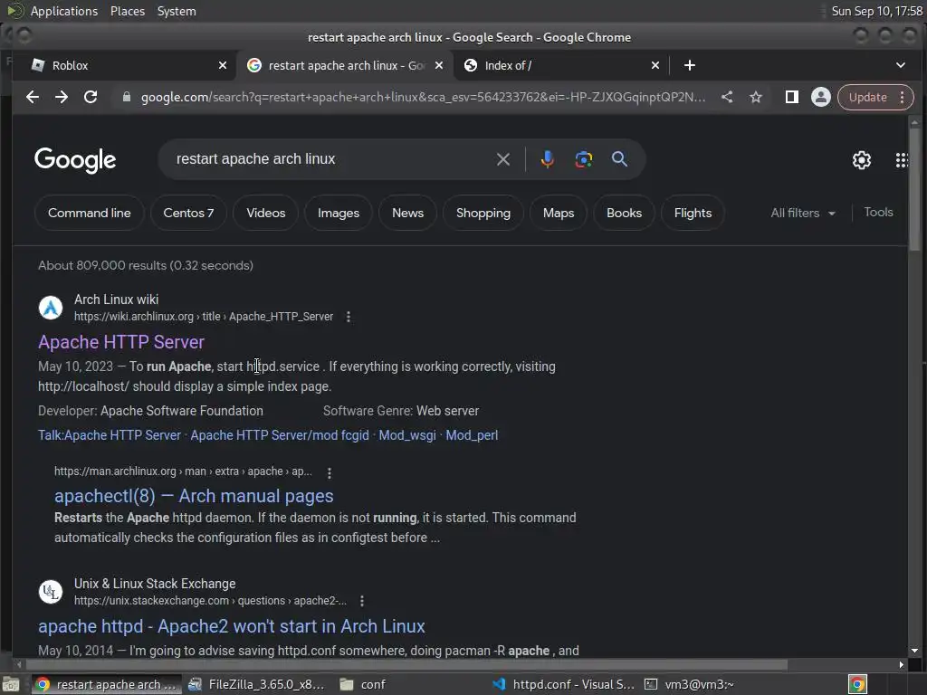The image size is (927, 695).
Task: Submit search with magnifier icon
Action: [x=619, y=159]
